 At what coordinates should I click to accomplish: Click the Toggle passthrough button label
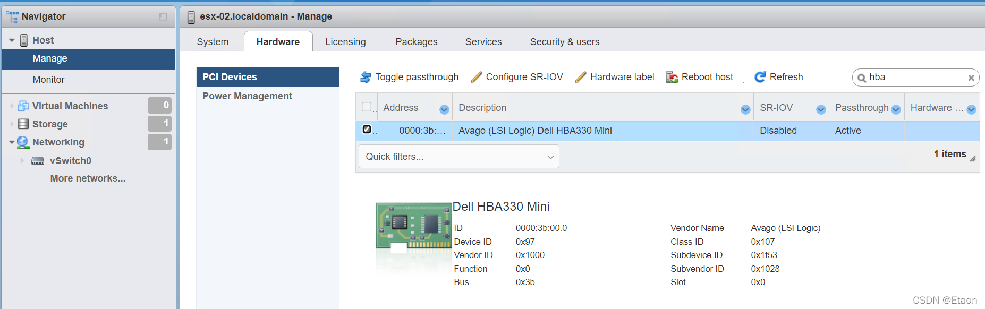[x=417, y=77]
